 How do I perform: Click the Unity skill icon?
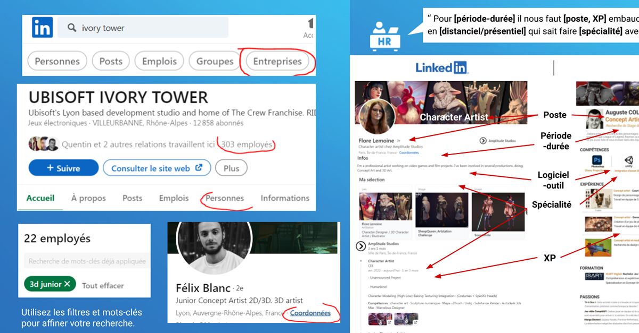pyautogui.click(x=629, y=160)
